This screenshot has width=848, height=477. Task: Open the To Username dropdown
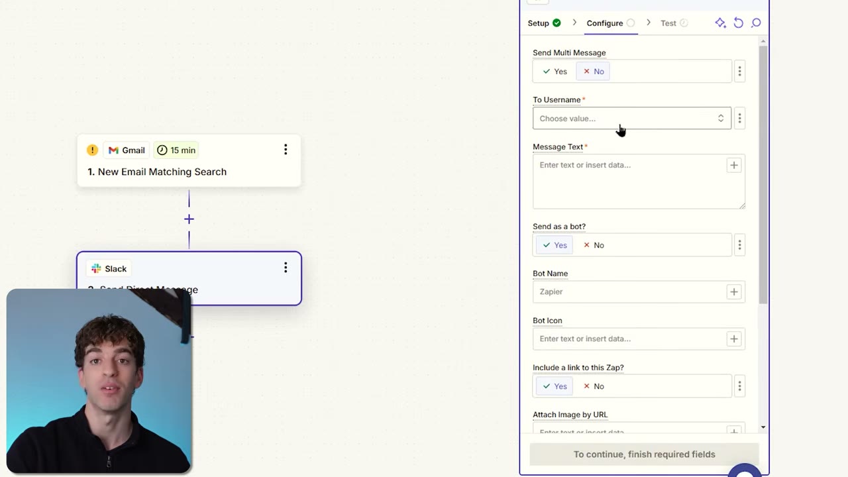point(632,119)
